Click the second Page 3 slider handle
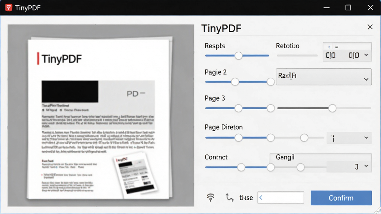Screen dimensions: 381x214 (270, 108)
